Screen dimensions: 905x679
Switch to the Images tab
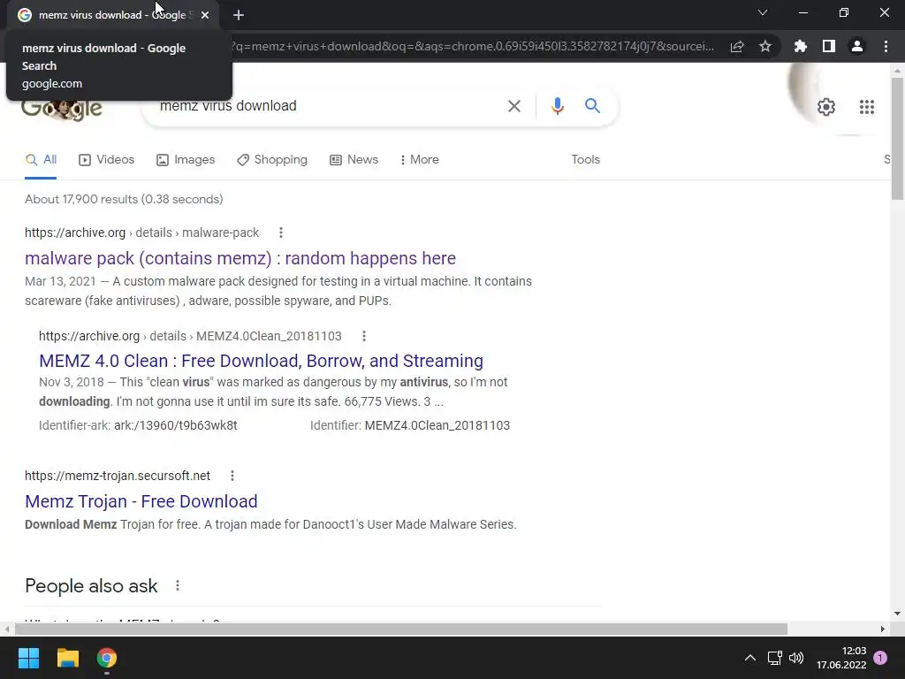click(x=186, y=160)
